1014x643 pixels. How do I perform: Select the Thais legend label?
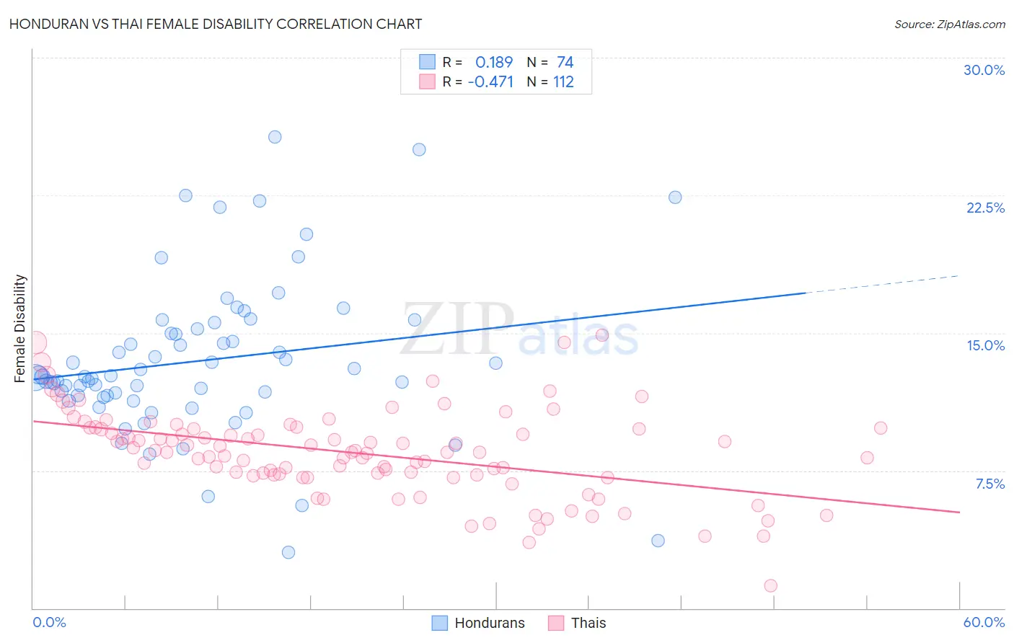coord(588,623)
